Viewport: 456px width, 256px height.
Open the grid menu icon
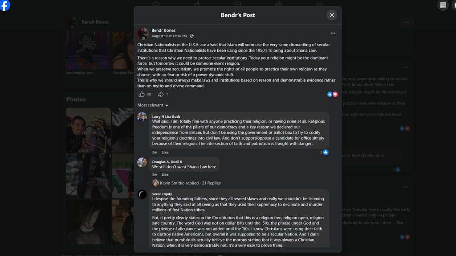click(x=443, y=5)
